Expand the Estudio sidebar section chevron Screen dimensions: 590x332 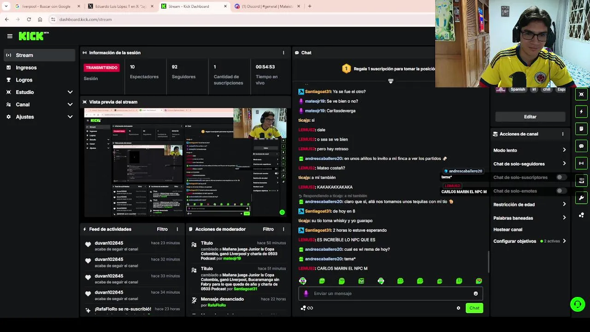70,92
